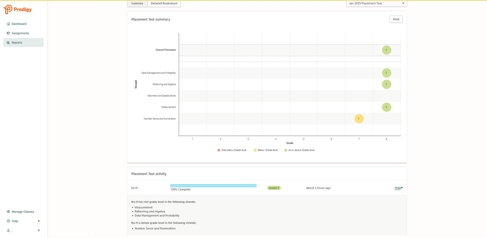Click the Dashboard sidebar icon
The image size is (487, 238).
pos(8,24)
